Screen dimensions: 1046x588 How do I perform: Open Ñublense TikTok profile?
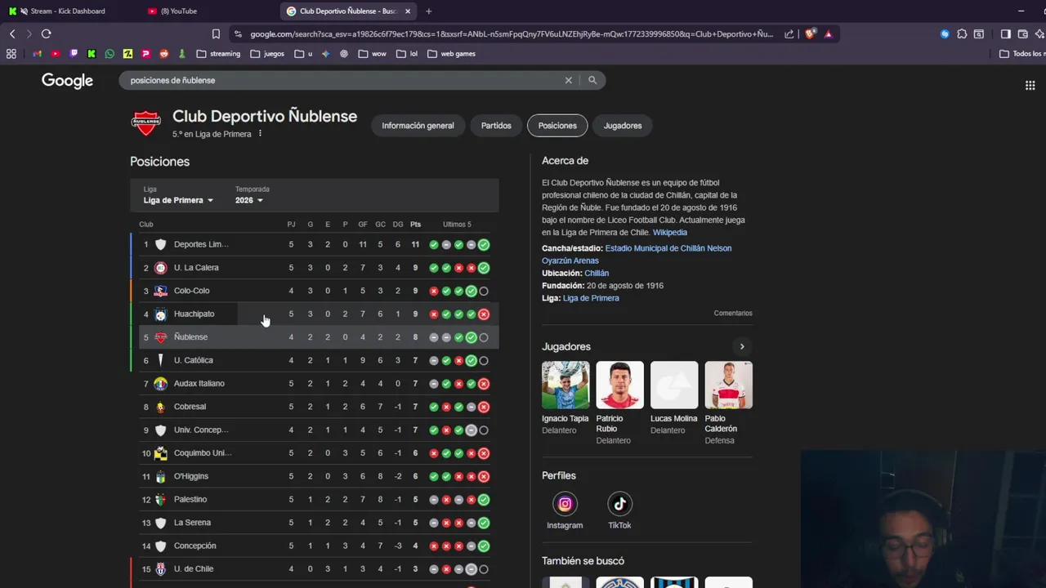[x=619, y=504]
